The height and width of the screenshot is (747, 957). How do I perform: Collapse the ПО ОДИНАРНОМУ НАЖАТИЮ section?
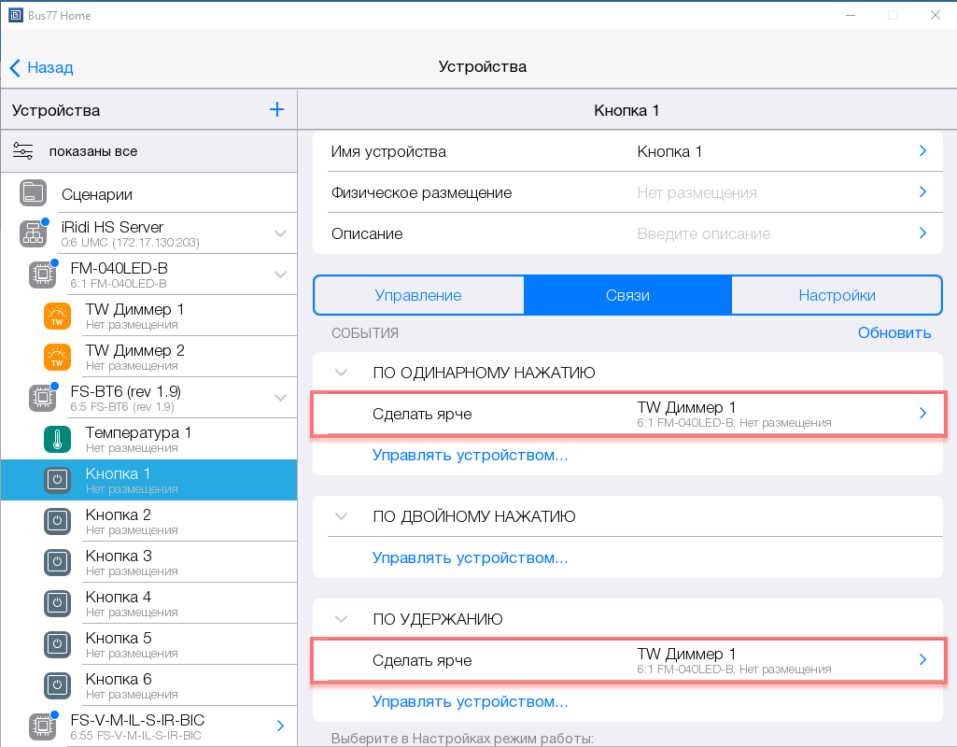point(342,373)
